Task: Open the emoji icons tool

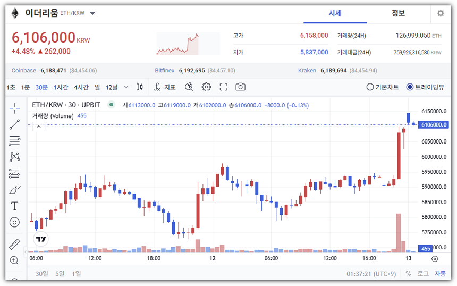Action: [x=14, y=222]
